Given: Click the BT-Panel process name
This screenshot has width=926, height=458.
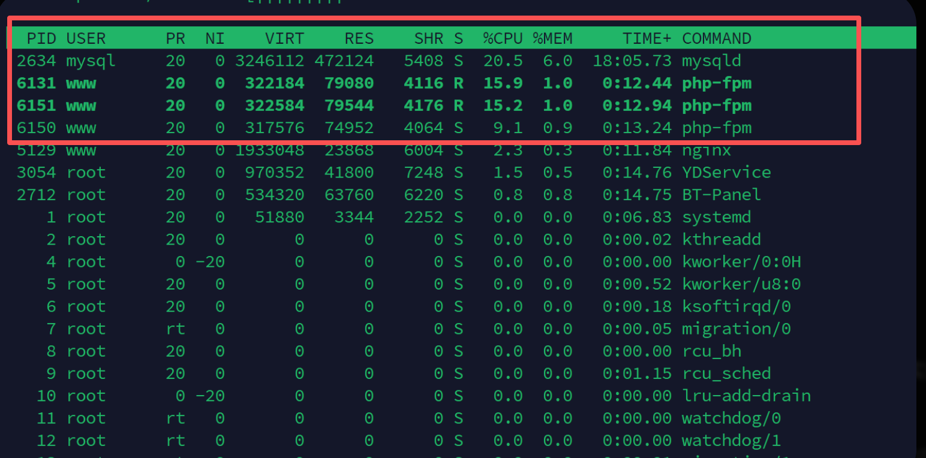Looking at the screenshot, I should pyautogui.click(x=721, y=195).
